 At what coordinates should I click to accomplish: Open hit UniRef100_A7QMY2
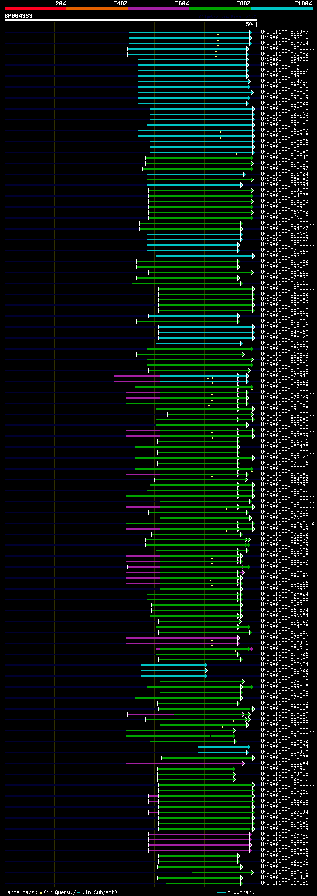(284, 54)
